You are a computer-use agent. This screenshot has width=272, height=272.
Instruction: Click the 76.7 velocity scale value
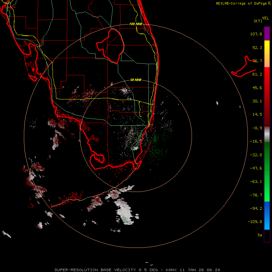(x=257, y=61)
